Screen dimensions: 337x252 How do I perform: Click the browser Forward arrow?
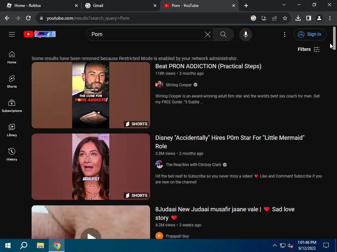[x=18, y=18]
